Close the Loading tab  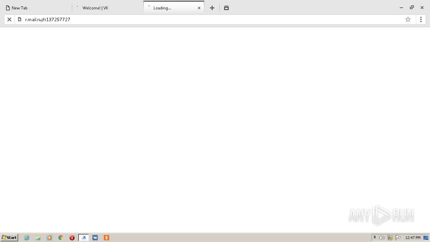[x=199, y=8]
